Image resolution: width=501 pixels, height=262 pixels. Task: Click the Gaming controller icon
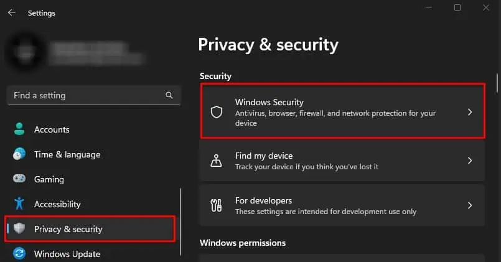(19, 179)
